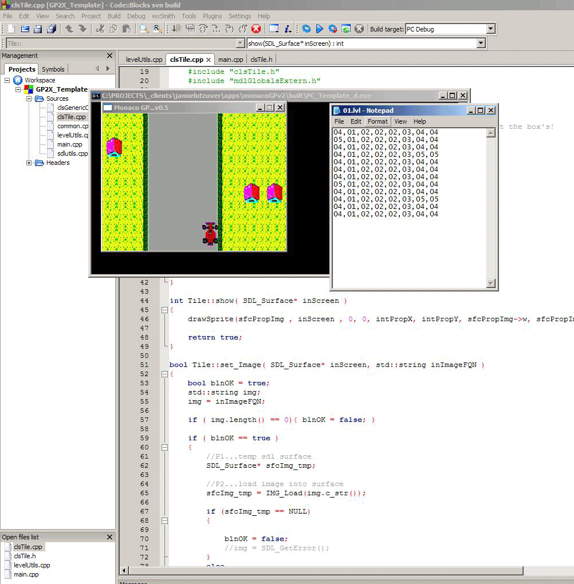Open the Build target dropdown

490,29
